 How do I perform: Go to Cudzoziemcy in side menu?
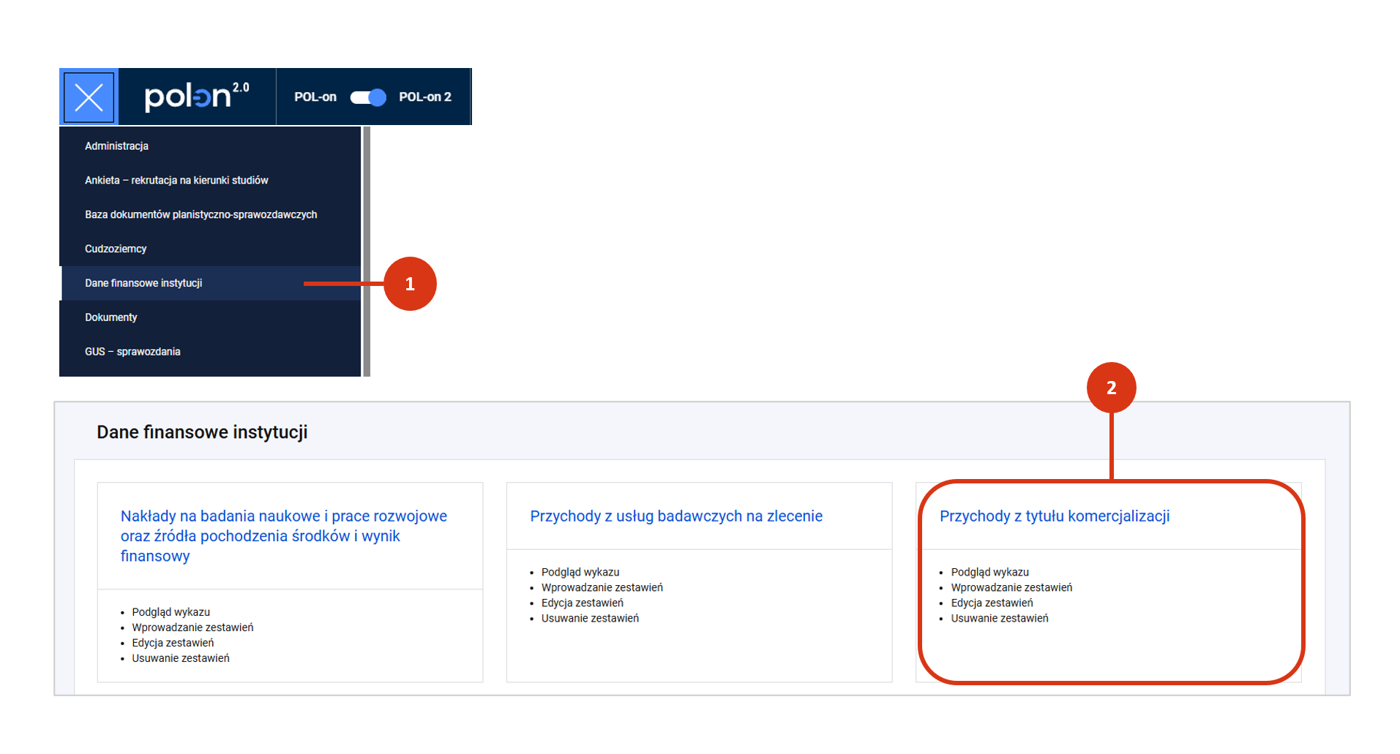click(116, 249)
